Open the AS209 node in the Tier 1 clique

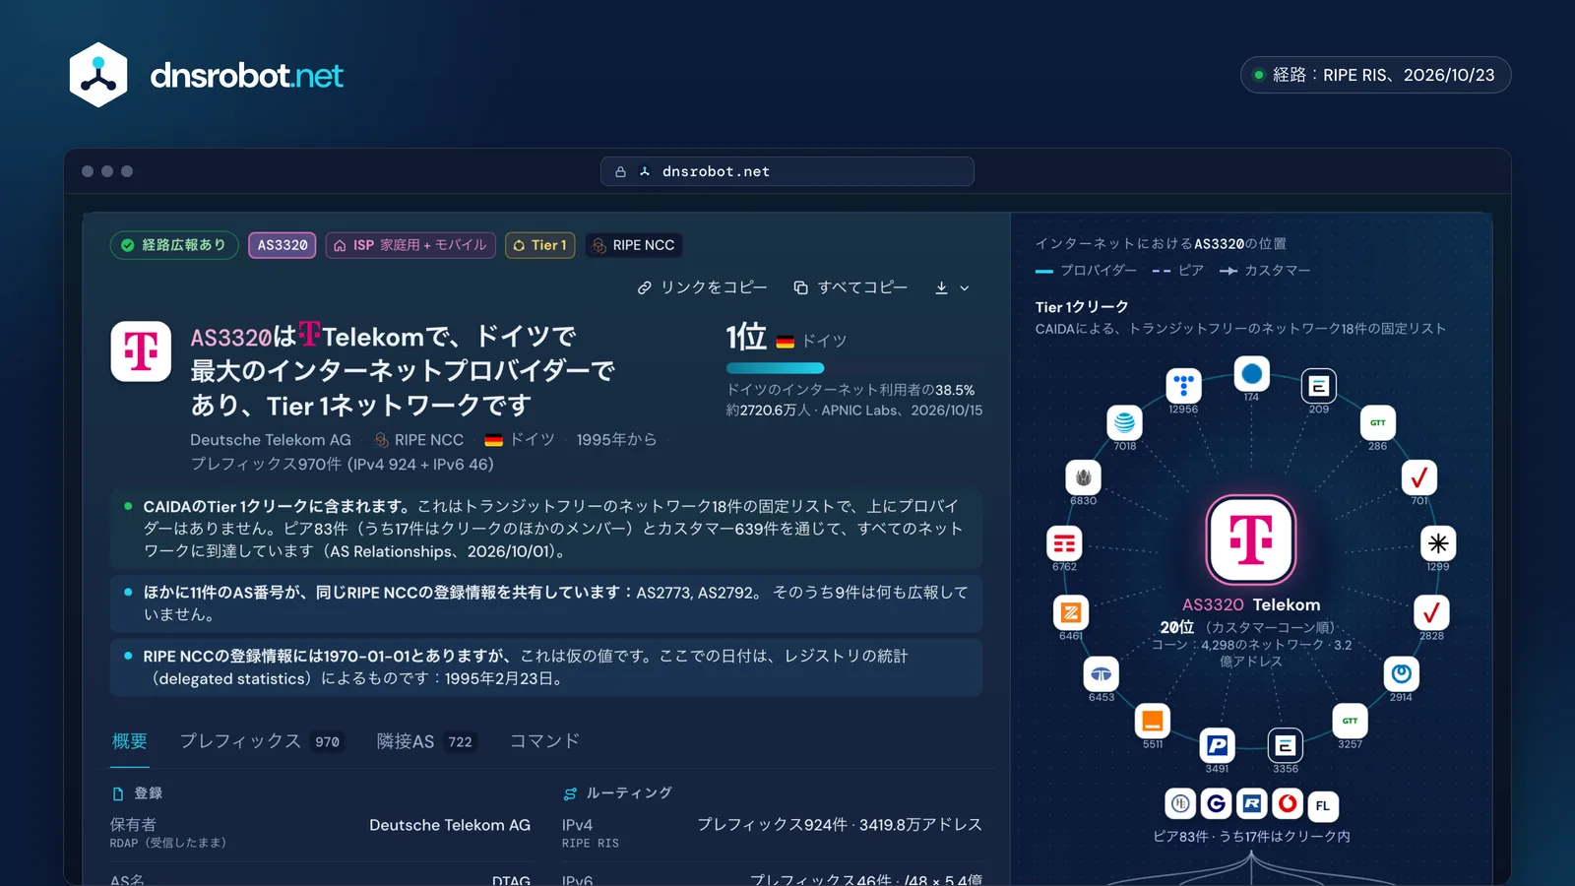coord(1318,386)
